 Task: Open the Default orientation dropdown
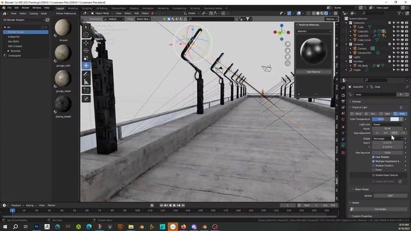(x=114, y=19)
